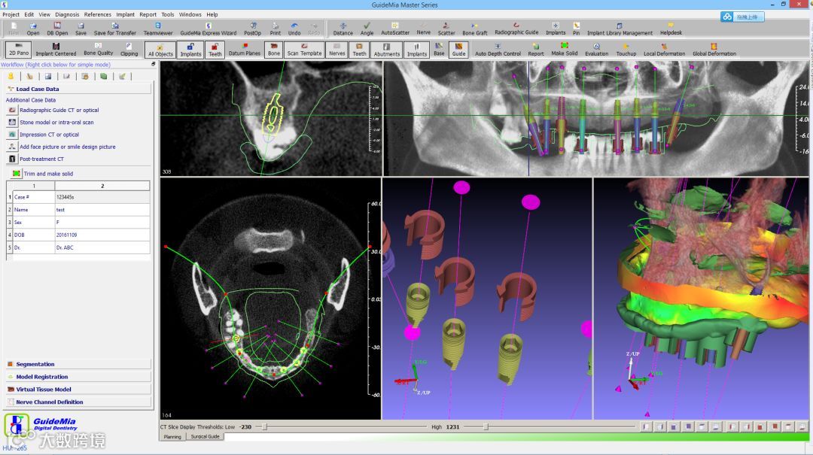This screenshot has height=455, width=813.
Task: Toggle Nerves visibility
Action: click(x=337, y=50)
